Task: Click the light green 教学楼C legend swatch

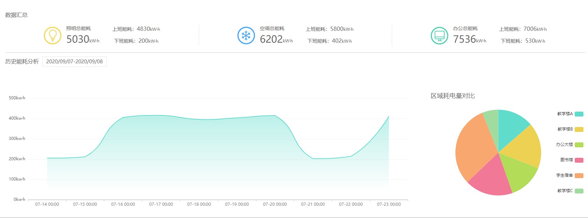Action: pos(579,191)
